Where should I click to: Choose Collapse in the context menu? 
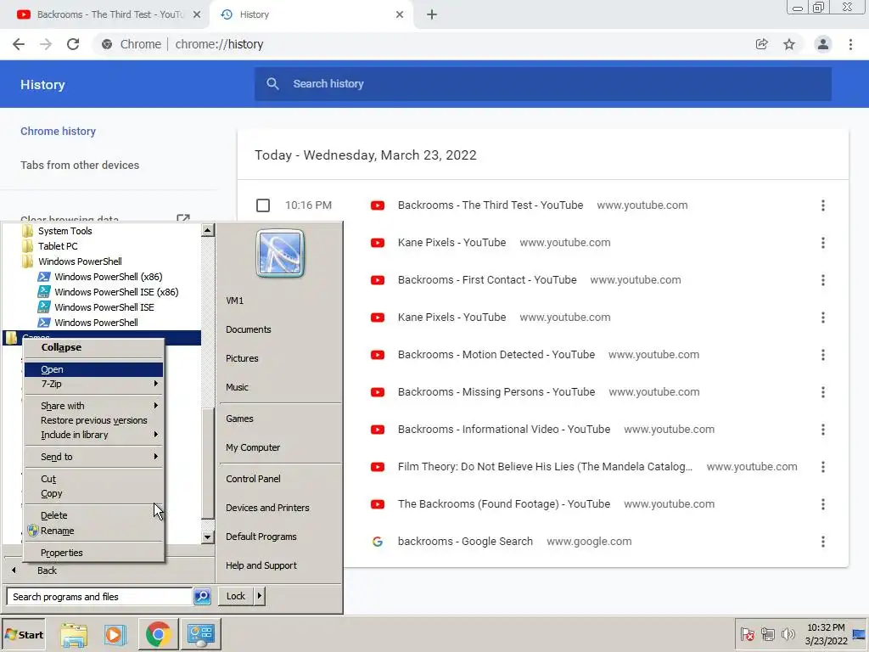pyautogui.click(x=93, y=347)
